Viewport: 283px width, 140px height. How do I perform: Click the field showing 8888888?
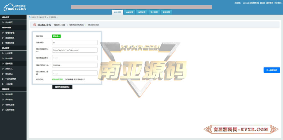tap(75, 65)
